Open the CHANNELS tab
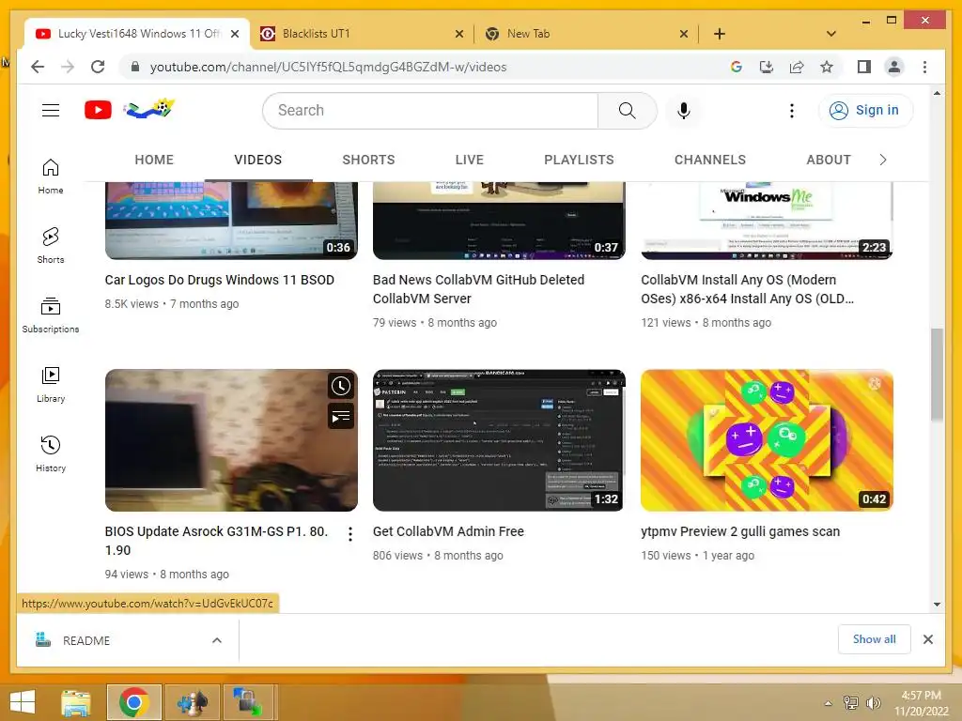Screen dimensions: 962x721 coord(710,160)
